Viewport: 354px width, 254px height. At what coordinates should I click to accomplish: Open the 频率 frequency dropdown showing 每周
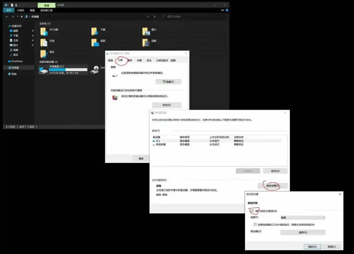[x=302, y=217]
